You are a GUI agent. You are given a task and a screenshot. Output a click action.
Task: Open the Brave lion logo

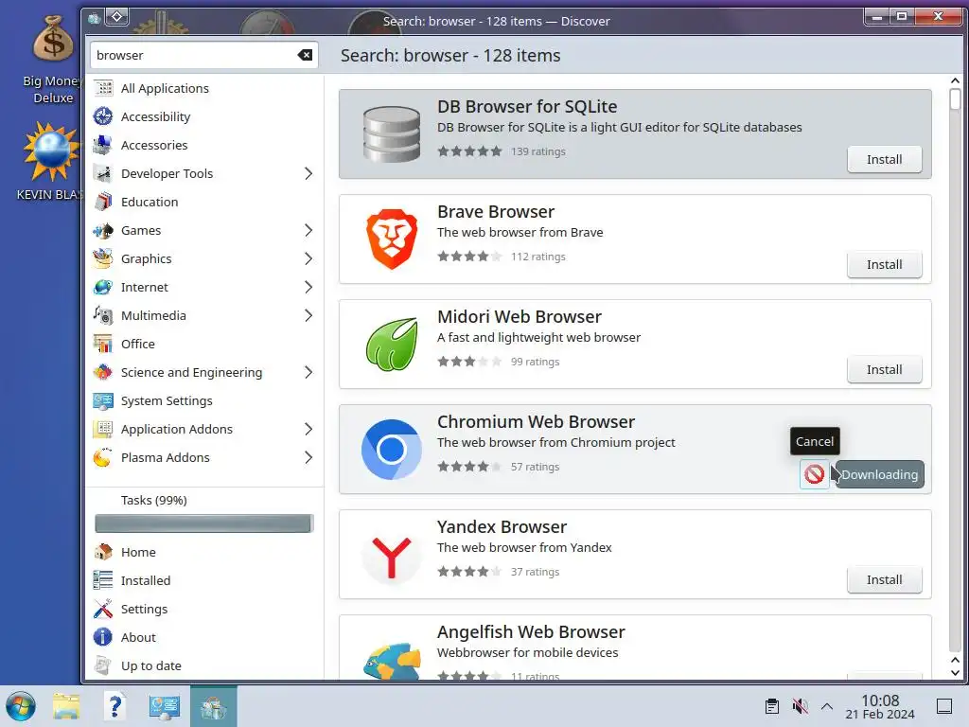pyautogui.click(x=392, y=239)
